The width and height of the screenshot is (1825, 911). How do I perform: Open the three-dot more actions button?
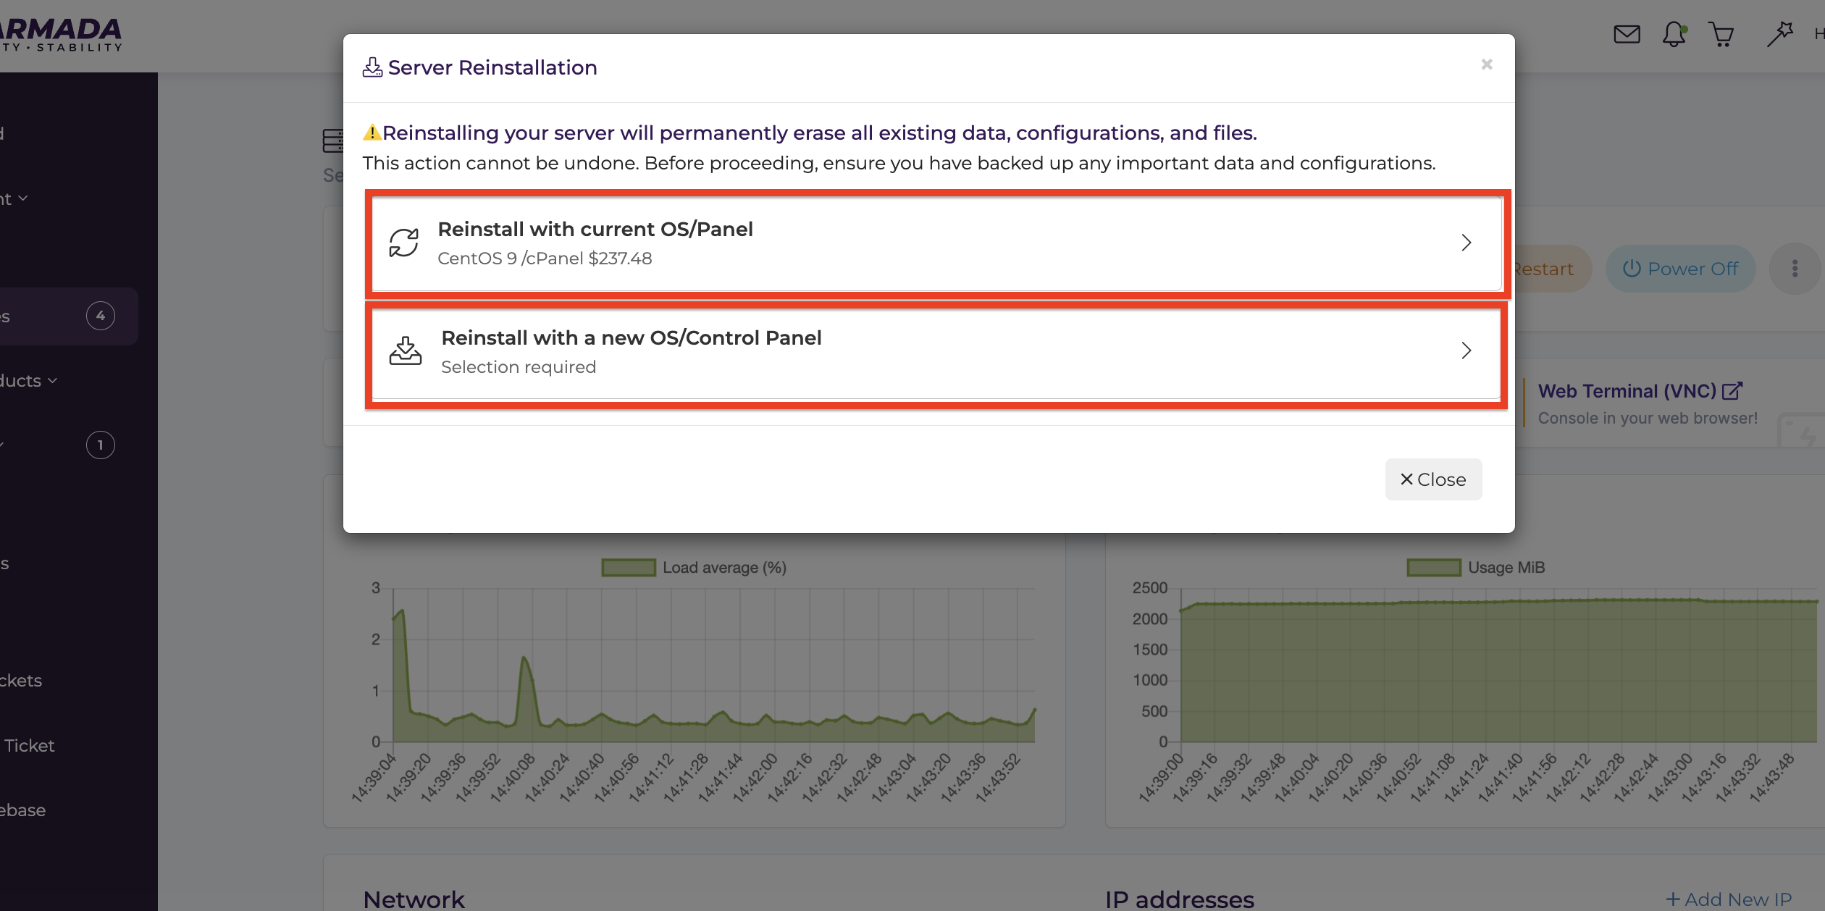coord(1795,269)
